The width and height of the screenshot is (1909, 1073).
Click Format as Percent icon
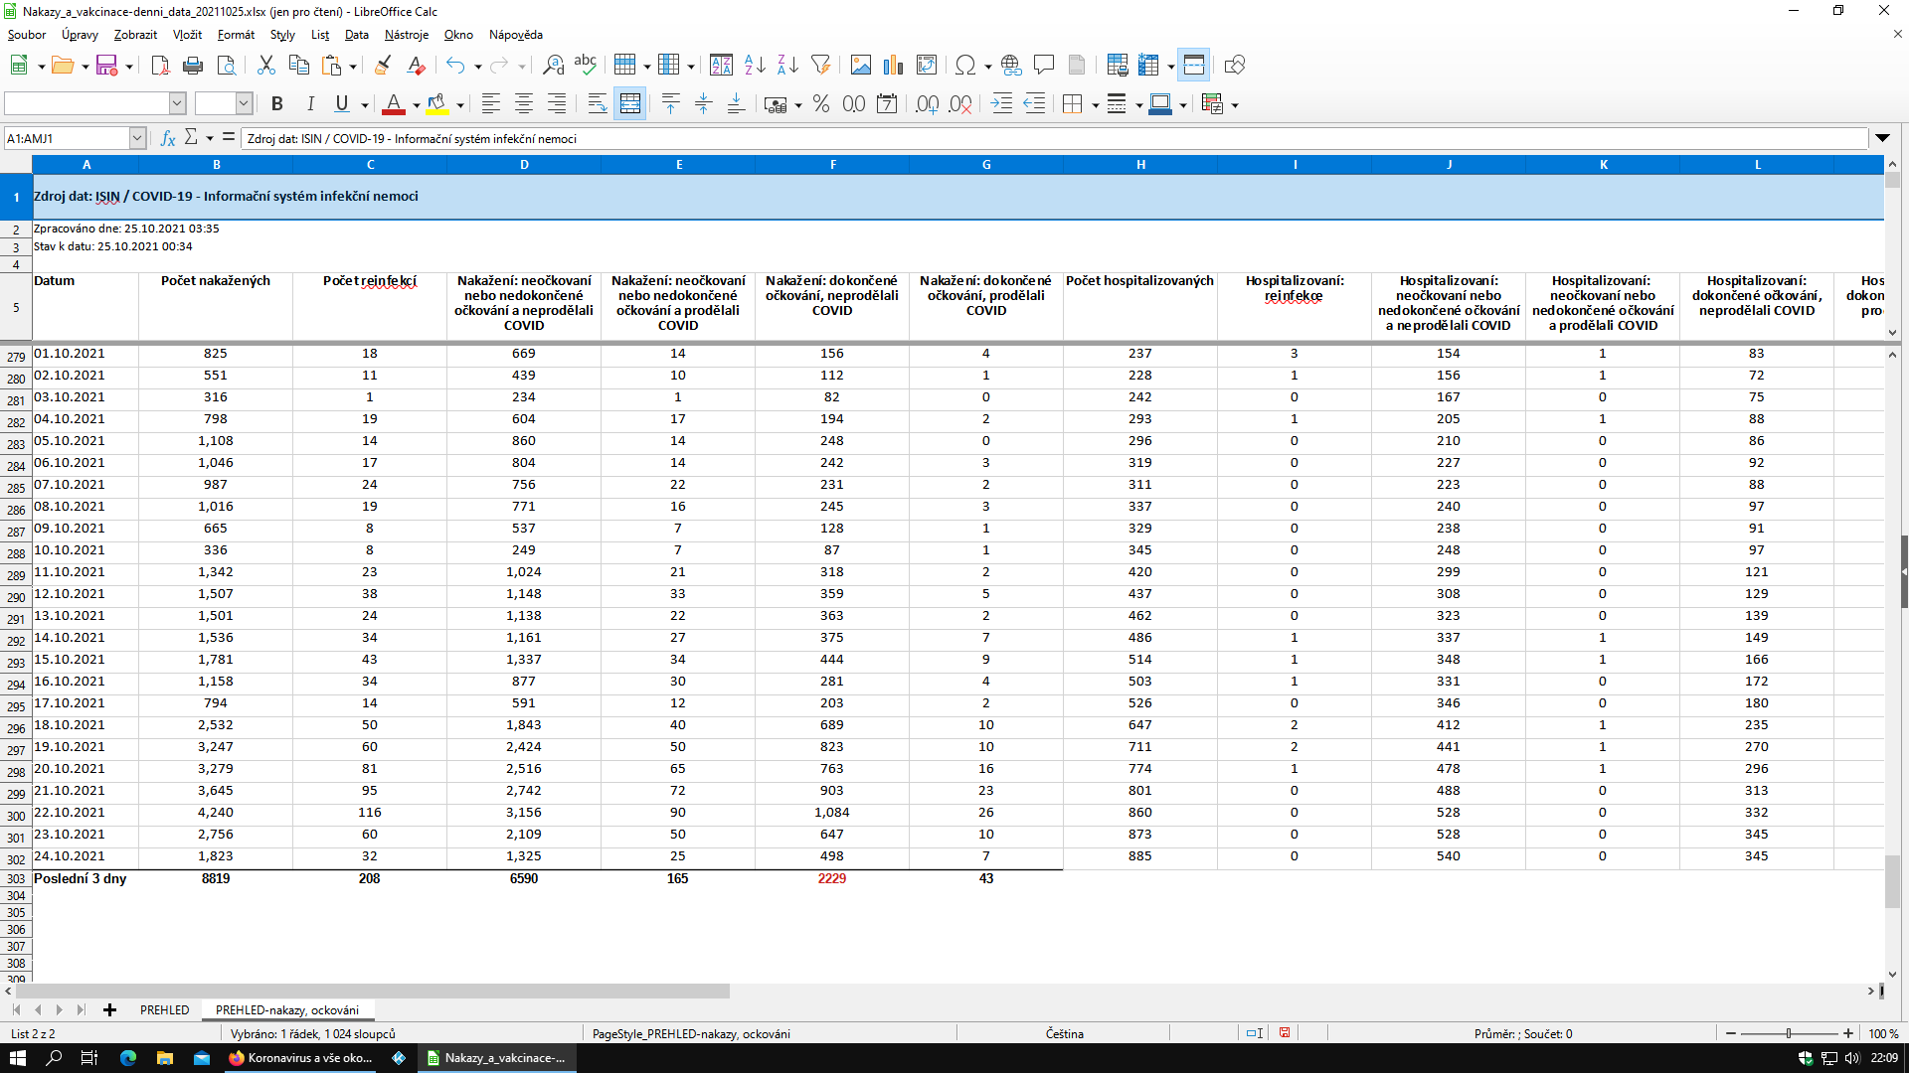[x=821, y=104]
